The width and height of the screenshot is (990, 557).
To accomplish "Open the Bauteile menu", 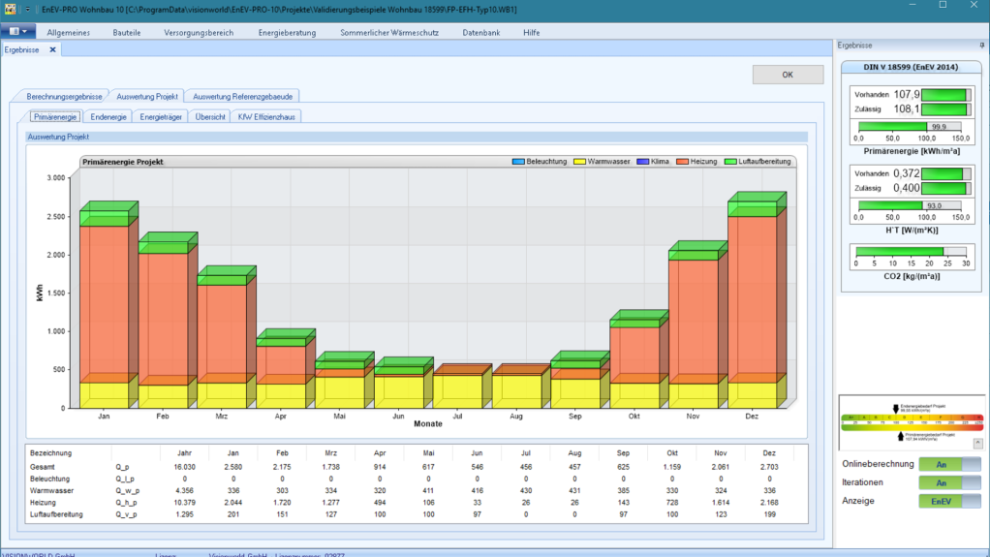I will [x=126, y=32].
